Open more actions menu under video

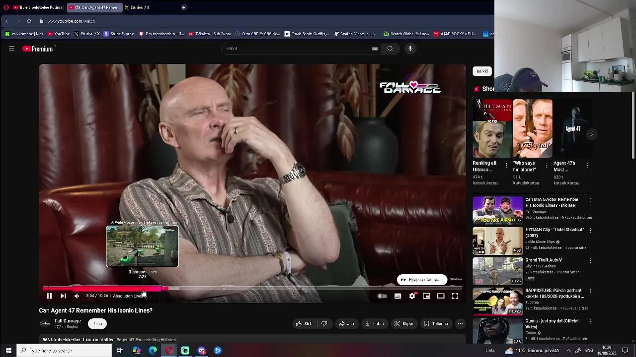pos(461,324)
